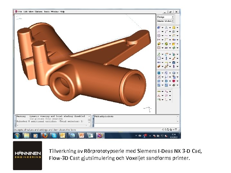Click the gray-blue shaded cube icon
This screenshot has height=173, width=231.
(174, 73)
